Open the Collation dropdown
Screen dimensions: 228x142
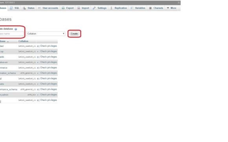tap(46, 34)
